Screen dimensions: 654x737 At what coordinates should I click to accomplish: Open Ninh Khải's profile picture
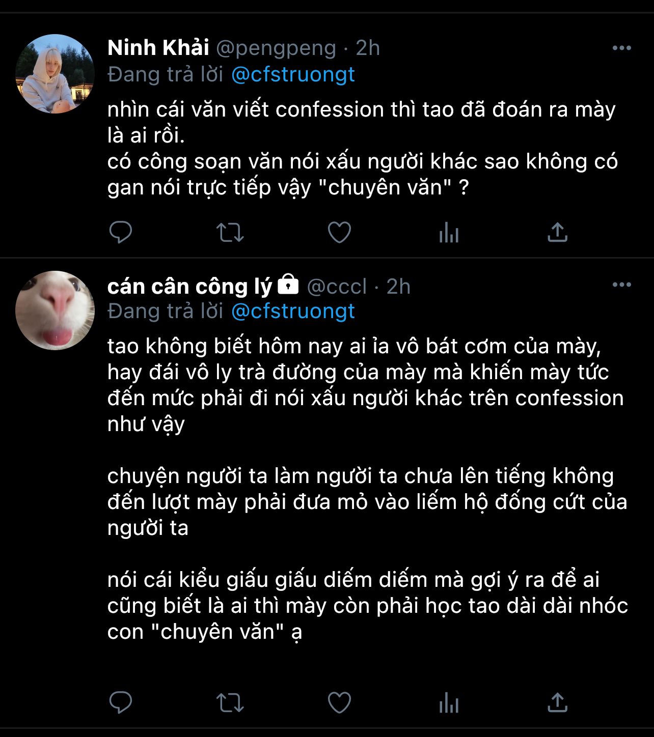[x=55, y=74]
